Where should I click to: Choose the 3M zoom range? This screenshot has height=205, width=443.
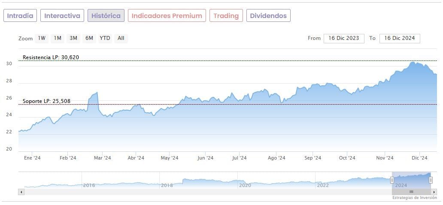click(x=73, y=38)
